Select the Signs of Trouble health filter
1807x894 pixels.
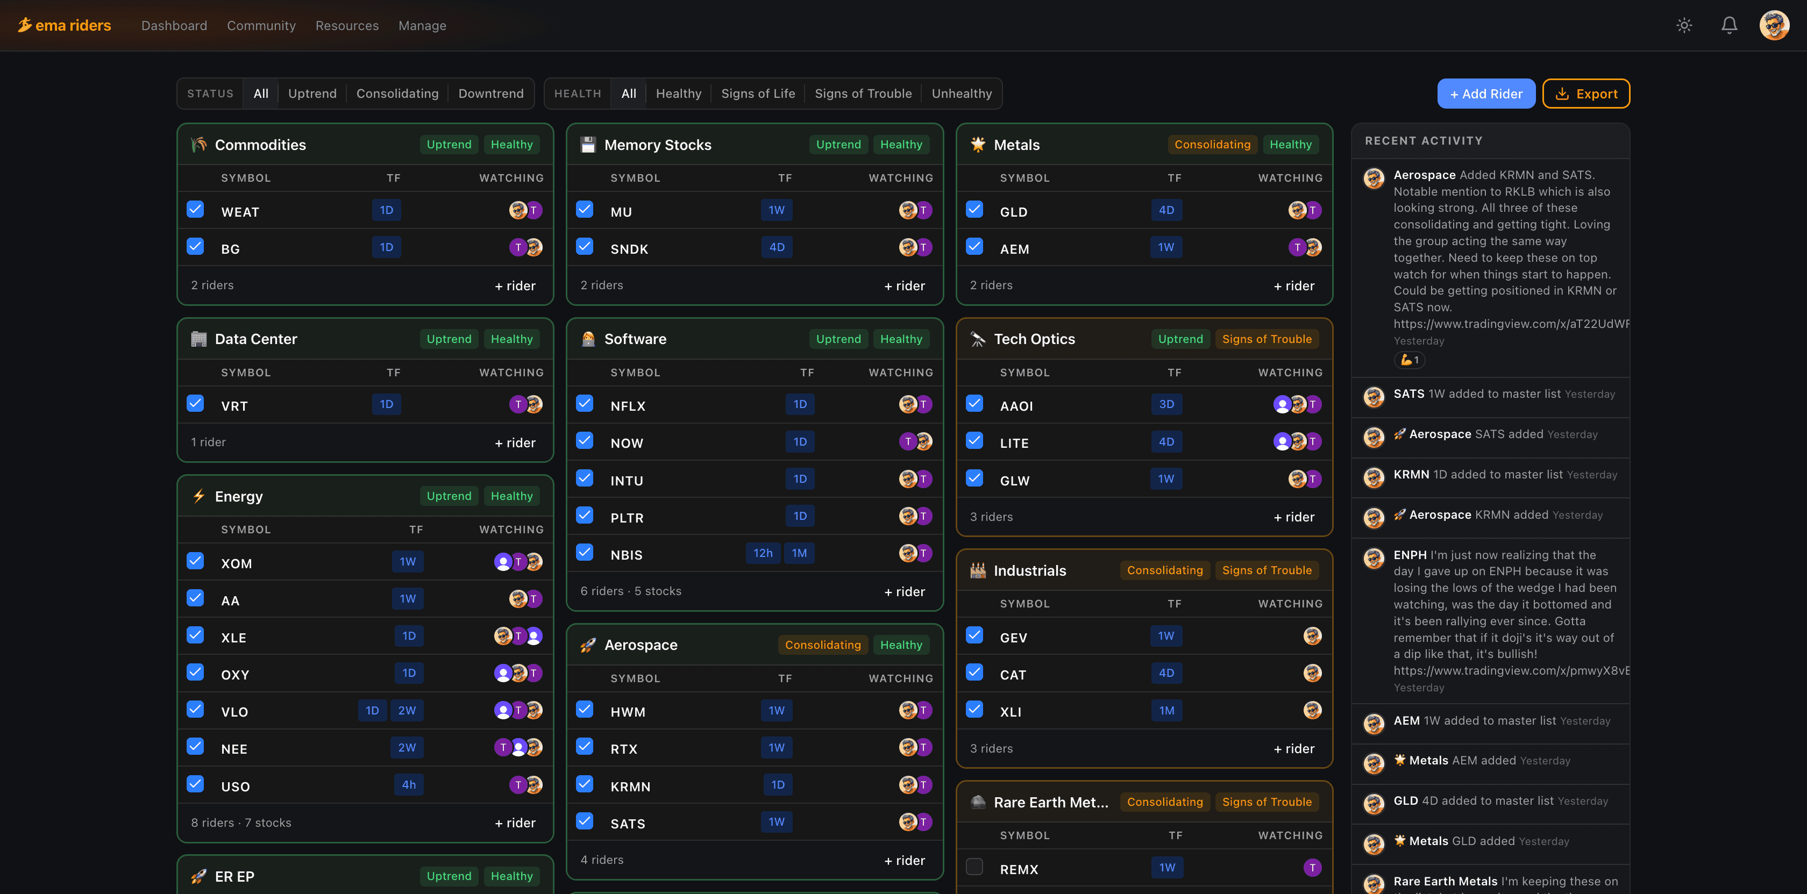click(864, 93)
